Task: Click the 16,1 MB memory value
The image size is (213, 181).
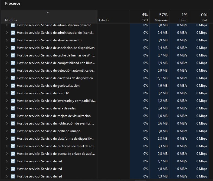Action: coord(162,78)
